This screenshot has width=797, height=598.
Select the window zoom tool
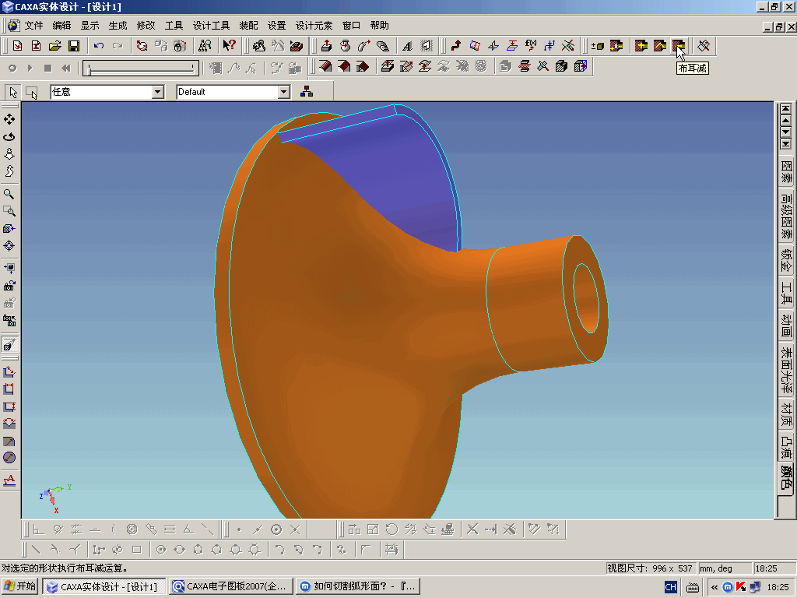[x=9, y=211]
